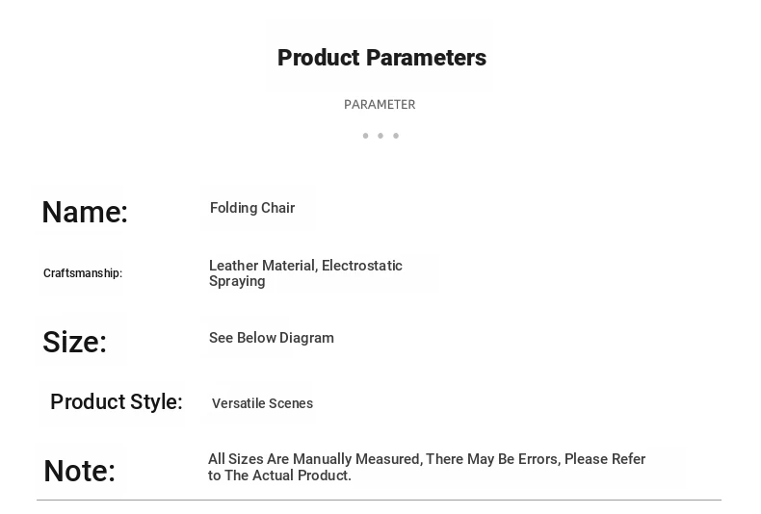
Task: Click the right dot under PARAMETER
Action: [x=396, y=136]
